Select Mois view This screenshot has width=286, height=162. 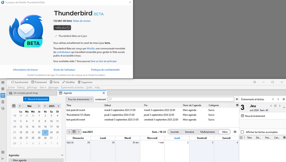tap(225, 132)
